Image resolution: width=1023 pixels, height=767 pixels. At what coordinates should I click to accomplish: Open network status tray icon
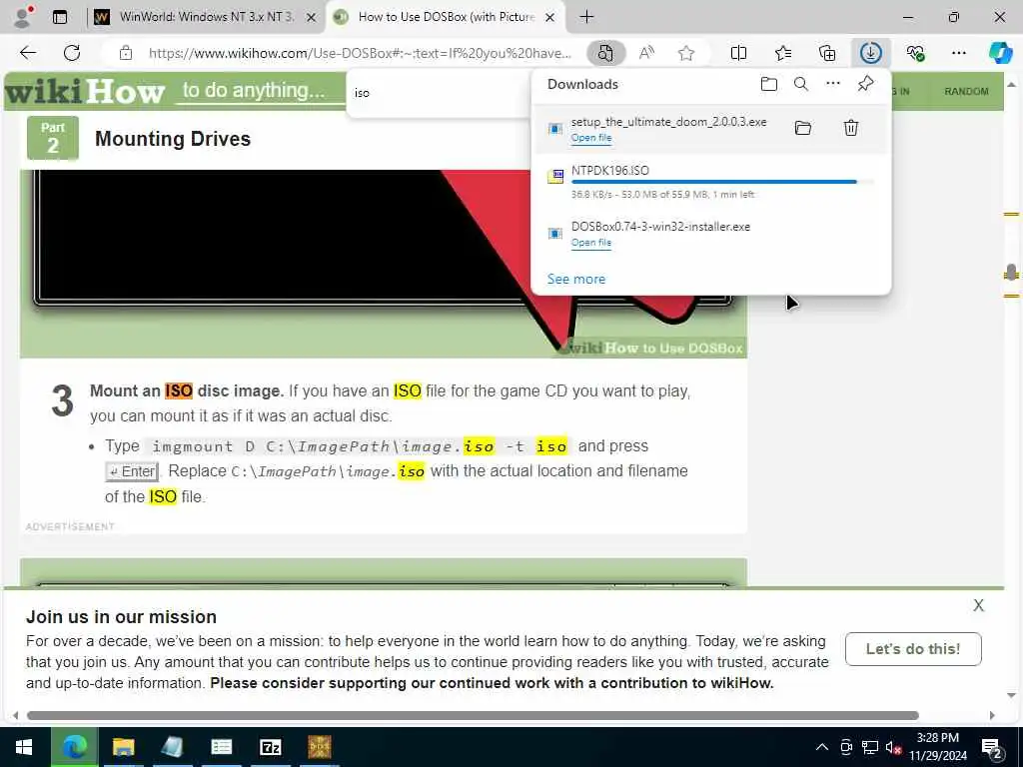pos(870,747)
